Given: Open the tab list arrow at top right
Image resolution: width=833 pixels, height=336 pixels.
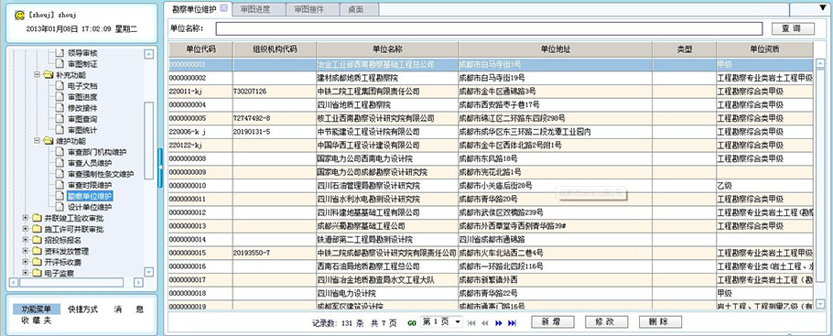Looking at the screenshot, I should (x=822, y=7).
